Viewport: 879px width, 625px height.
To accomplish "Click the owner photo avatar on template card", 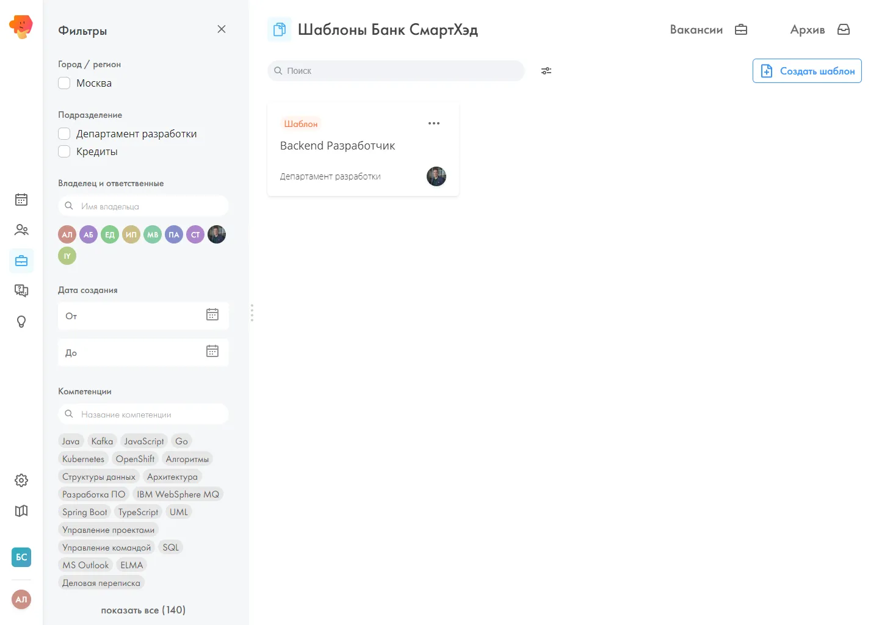I will 436,176.
